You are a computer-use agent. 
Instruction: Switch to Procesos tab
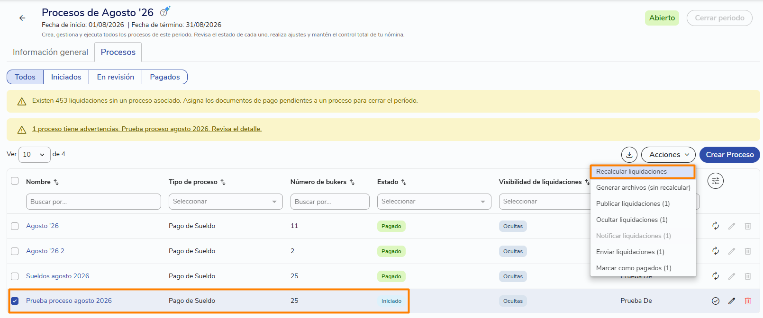118,52
